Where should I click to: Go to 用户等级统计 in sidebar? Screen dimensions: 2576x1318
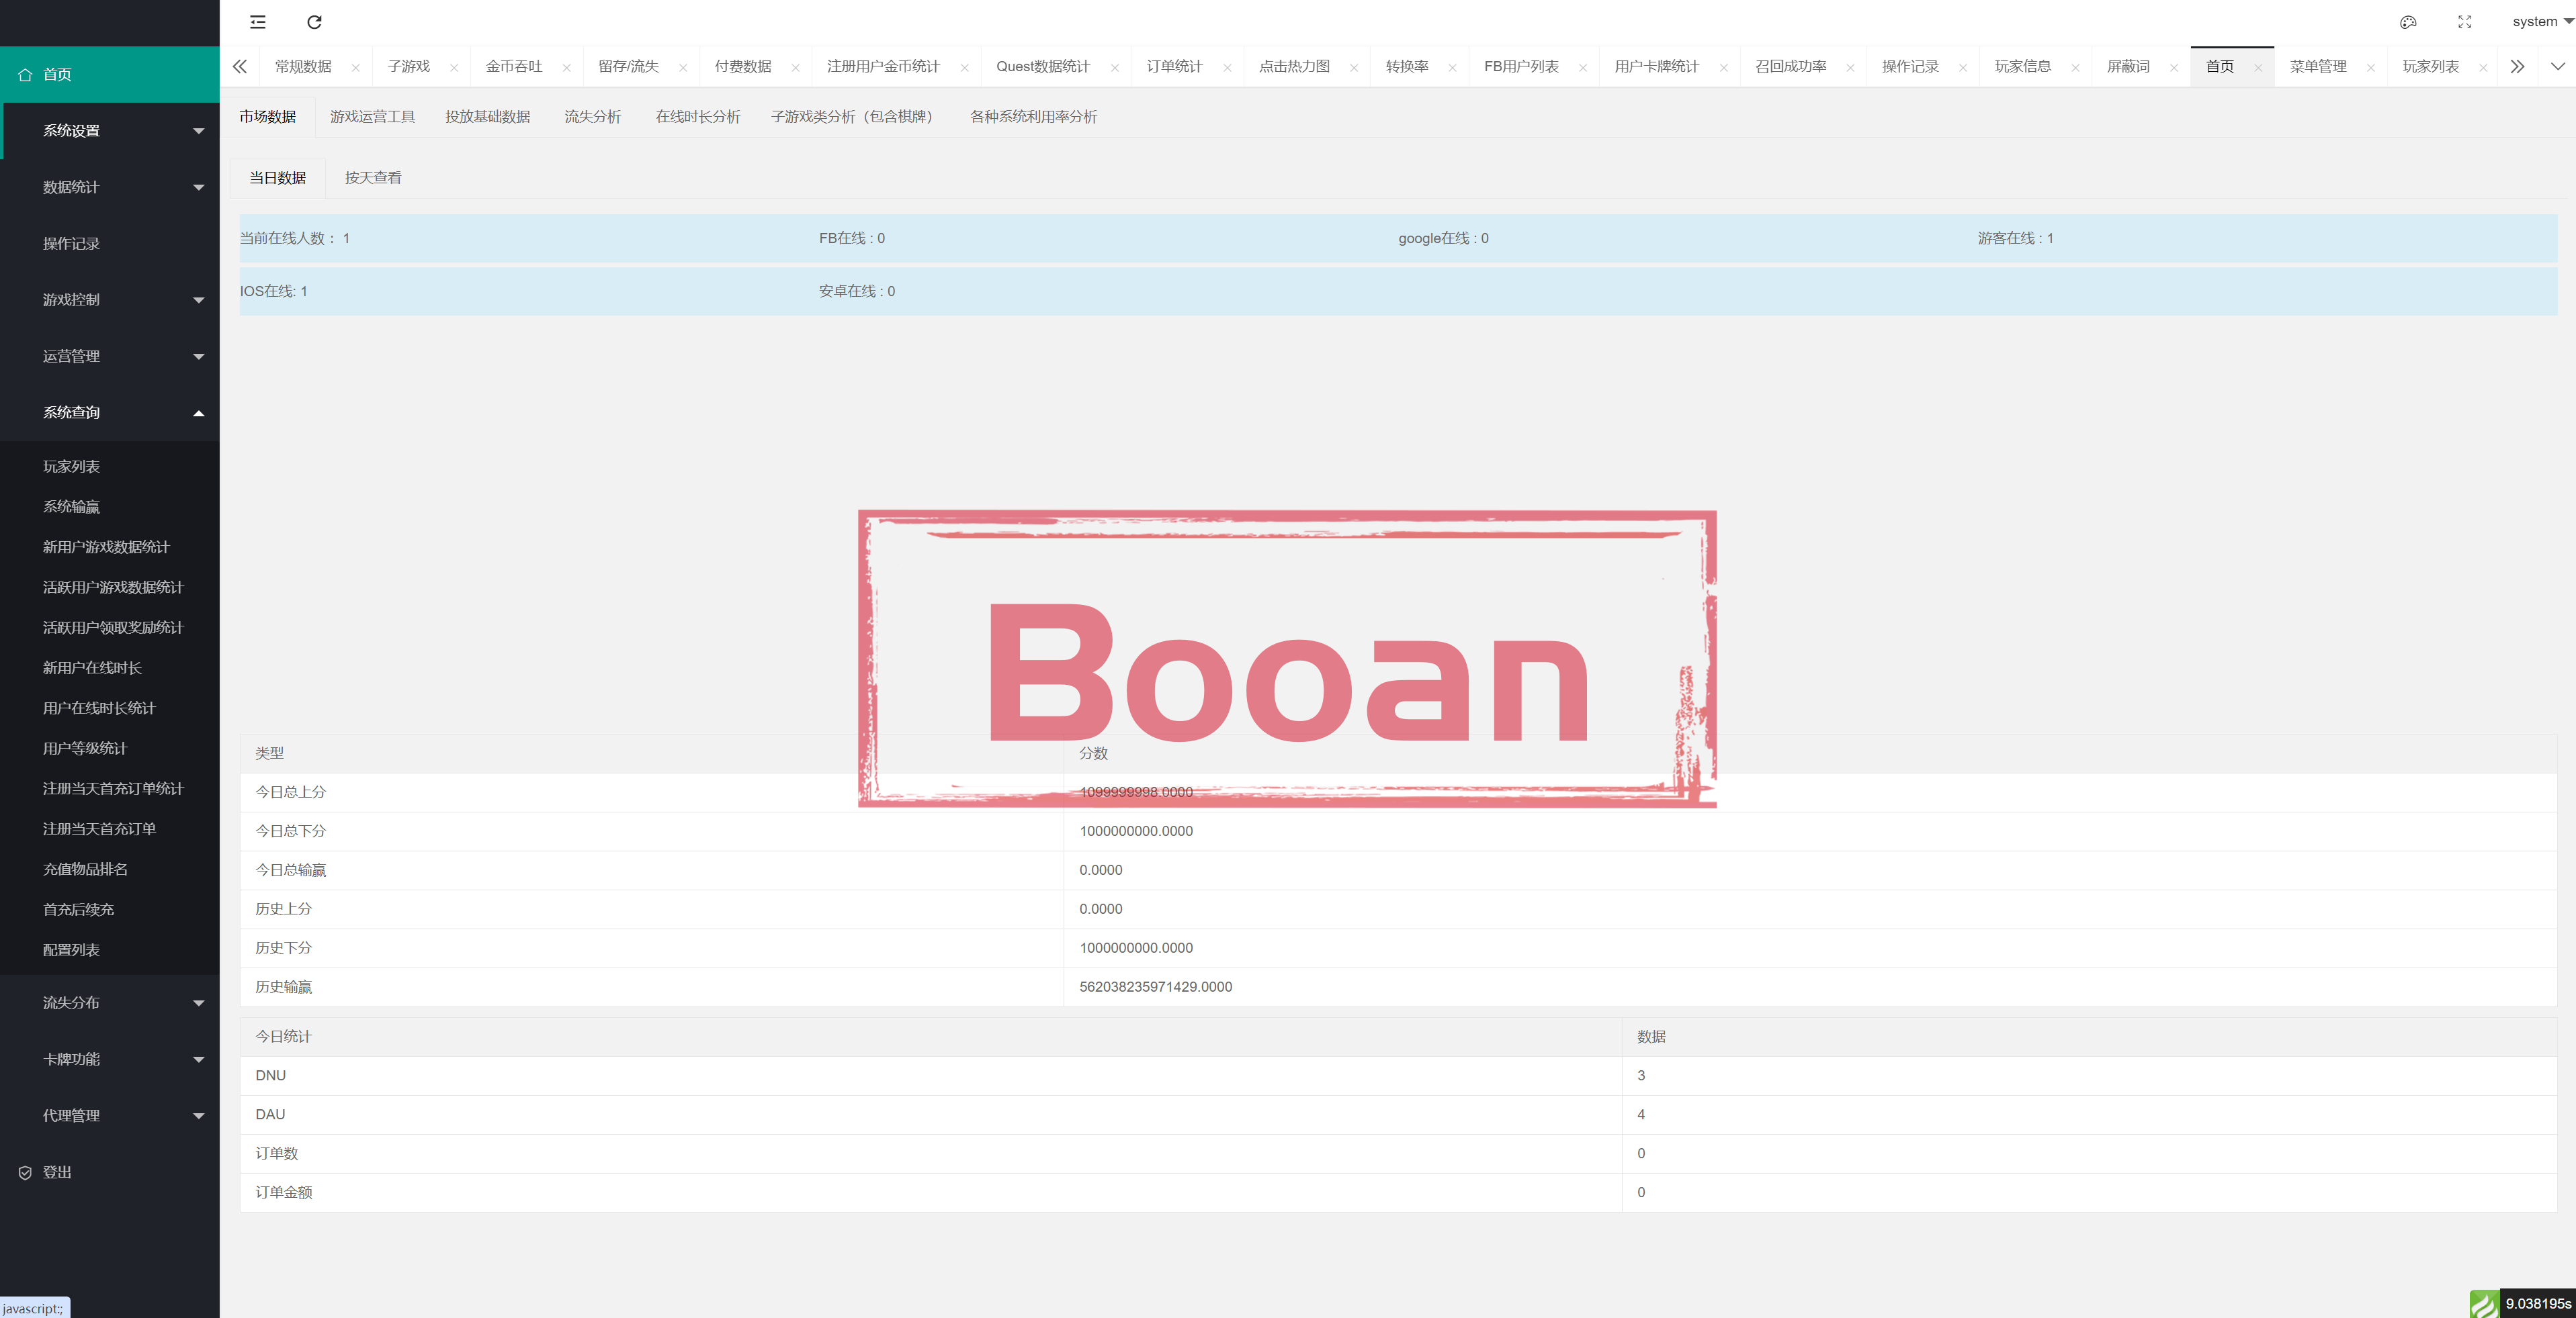(85, 749)
